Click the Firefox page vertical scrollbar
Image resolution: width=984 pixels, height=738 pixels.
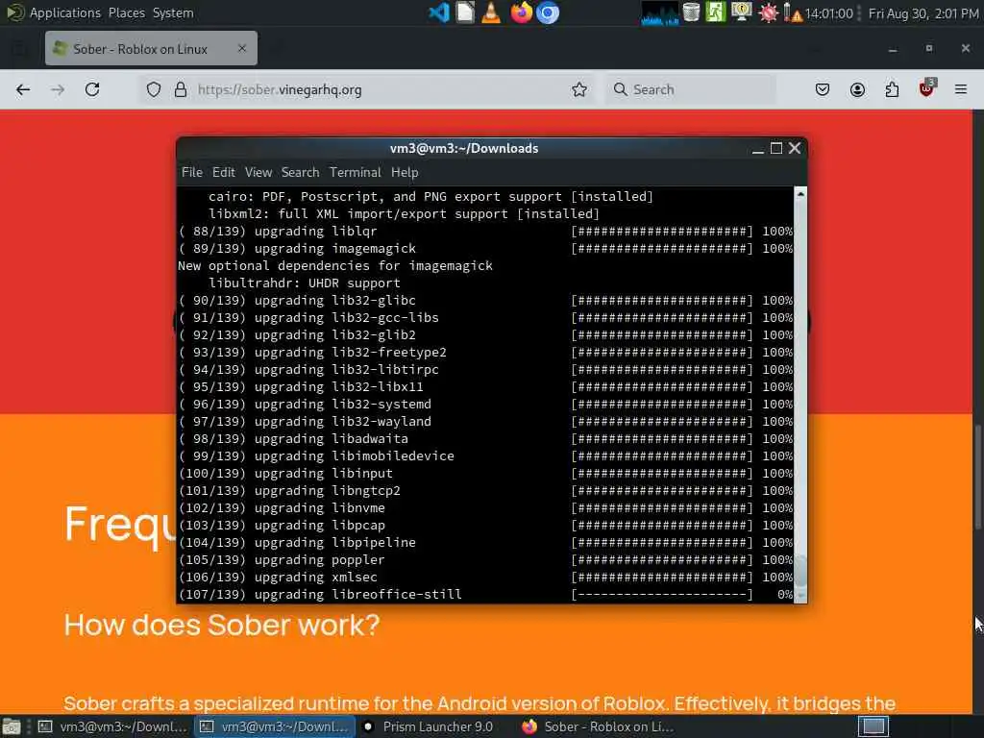coord(977,477)
